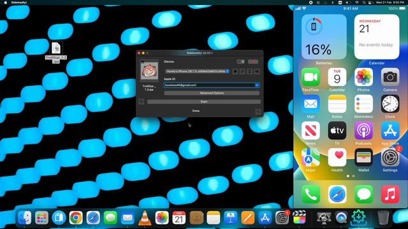
Task: Open VLC media player from the dock
Action: (x=145, y=218)
